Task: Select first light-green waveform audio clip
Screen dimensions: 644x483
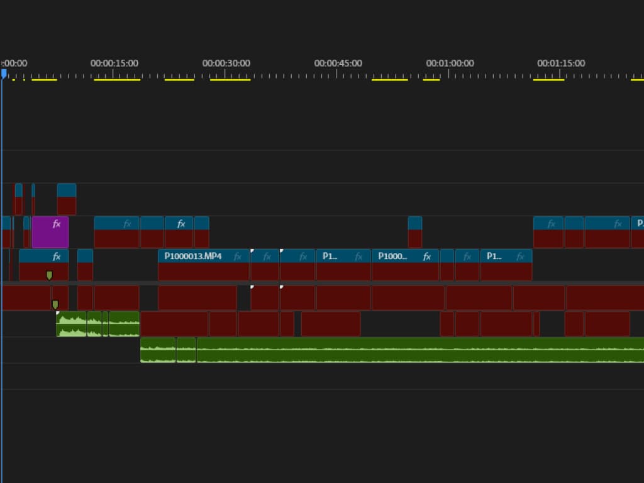Action: (71, 325)
